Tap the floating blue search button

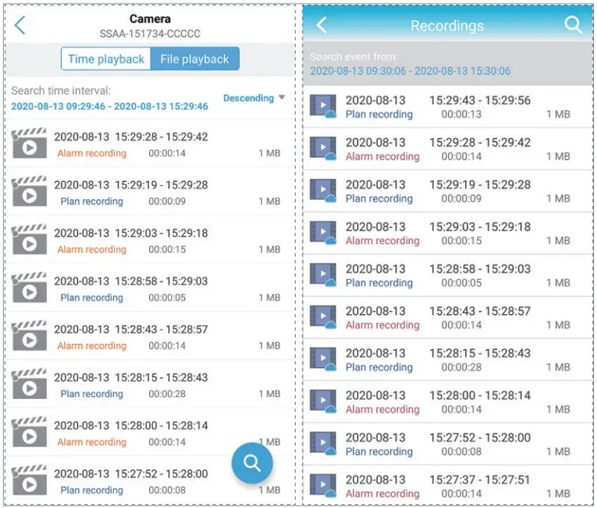pyautogui.click(x=252, y=462)
